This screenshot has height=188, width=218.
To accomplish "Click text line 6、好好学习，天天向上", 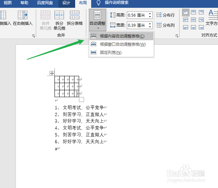I will [79, 141].
